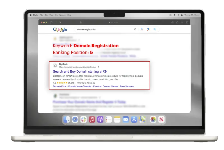The width and height of the screenshot is (224, 150).
Task: Open the Window menu in menu bar
Action: click(x=62, y=15)
